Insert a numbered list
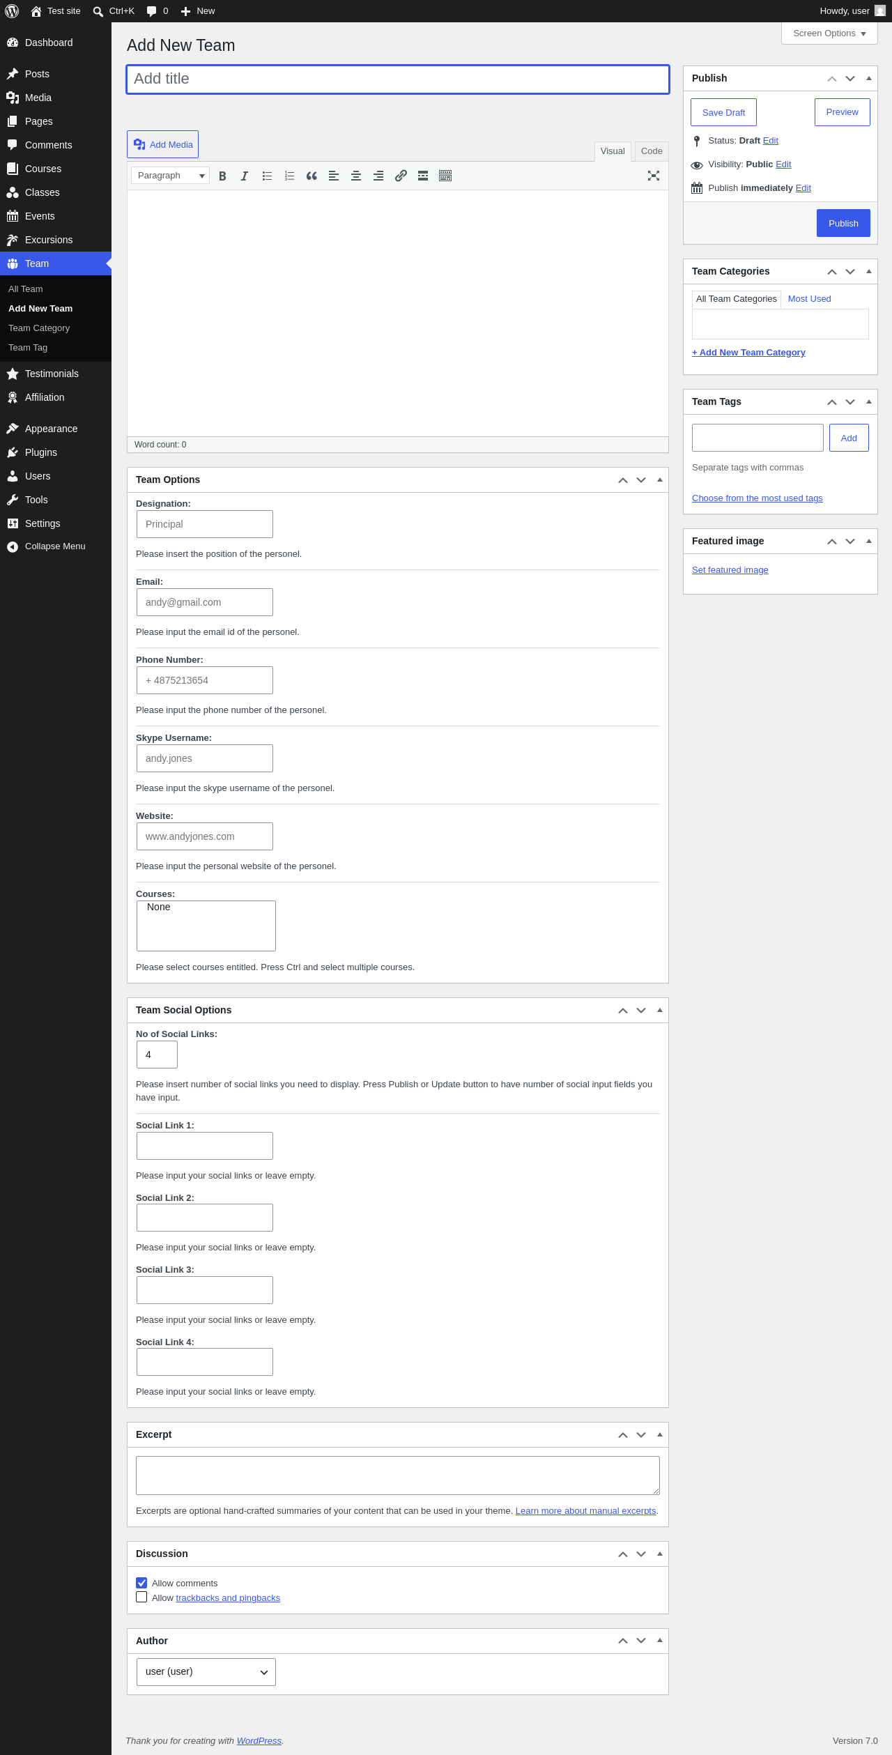The image size is (892, 1755). (x=289, y=176)
